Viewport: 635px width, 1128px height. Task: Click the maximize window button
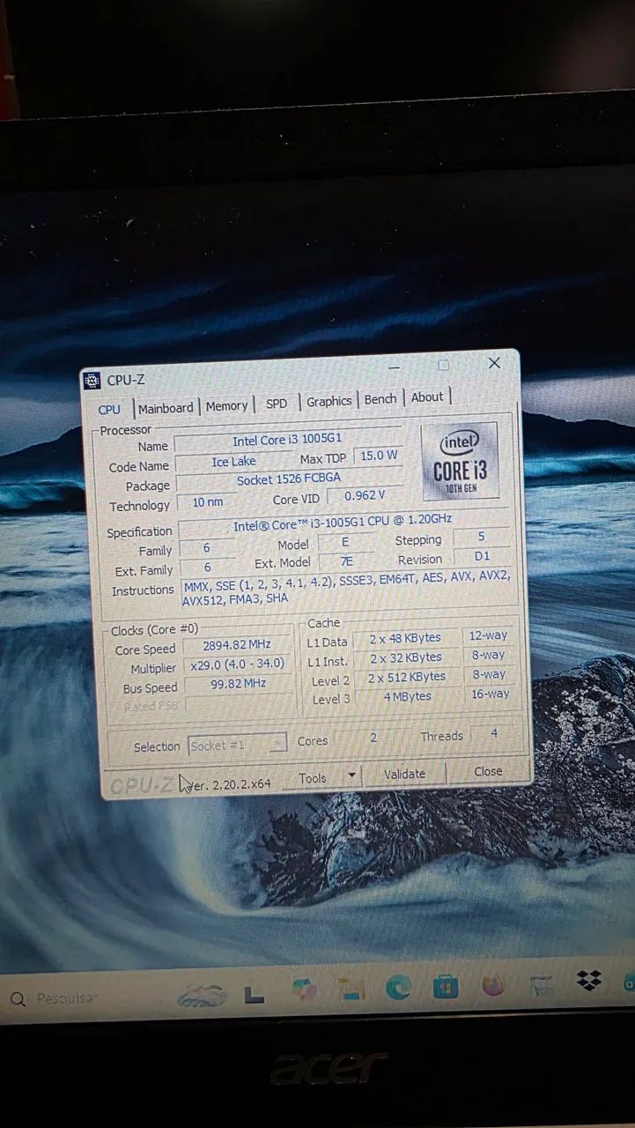(444, 365)
